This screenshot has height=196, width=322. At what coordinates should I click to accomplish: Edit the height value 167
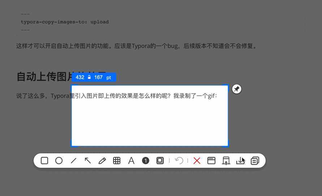pyautogui.click(x=98, y=77)
